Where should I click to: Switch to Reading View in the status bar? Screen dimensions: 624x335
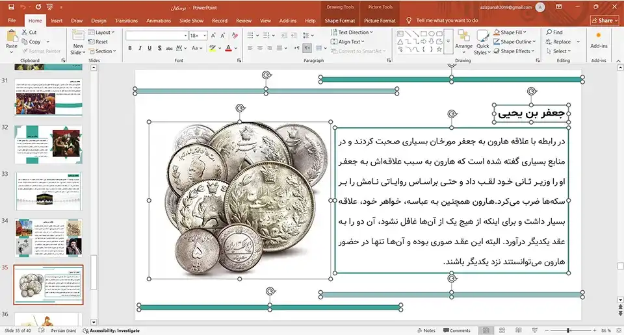[518, 330]
